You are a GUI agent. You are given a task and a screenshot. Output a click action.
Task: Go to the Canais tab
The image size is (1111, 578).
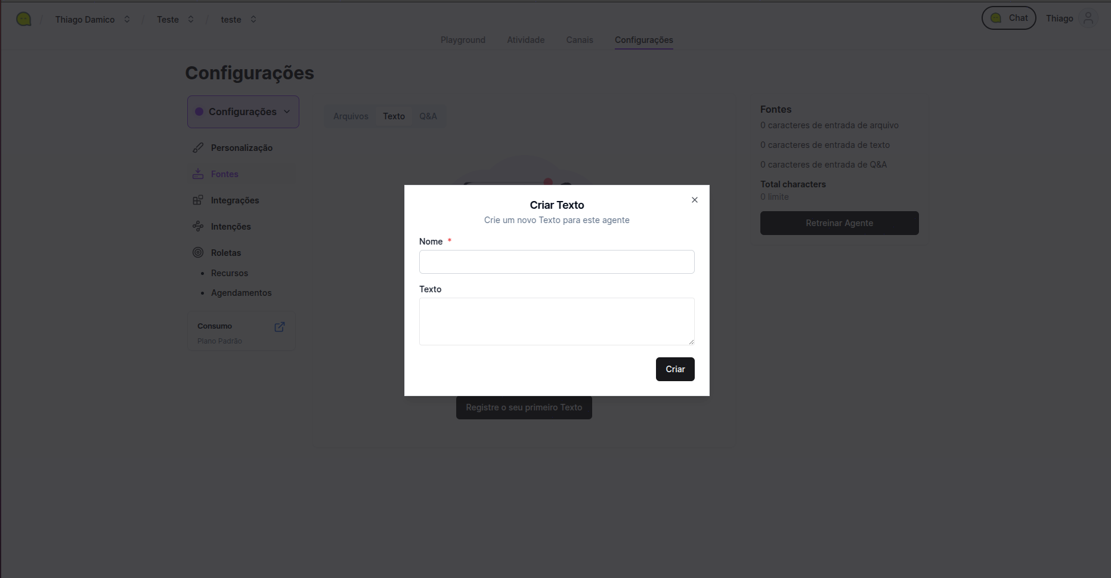point(580,40)
